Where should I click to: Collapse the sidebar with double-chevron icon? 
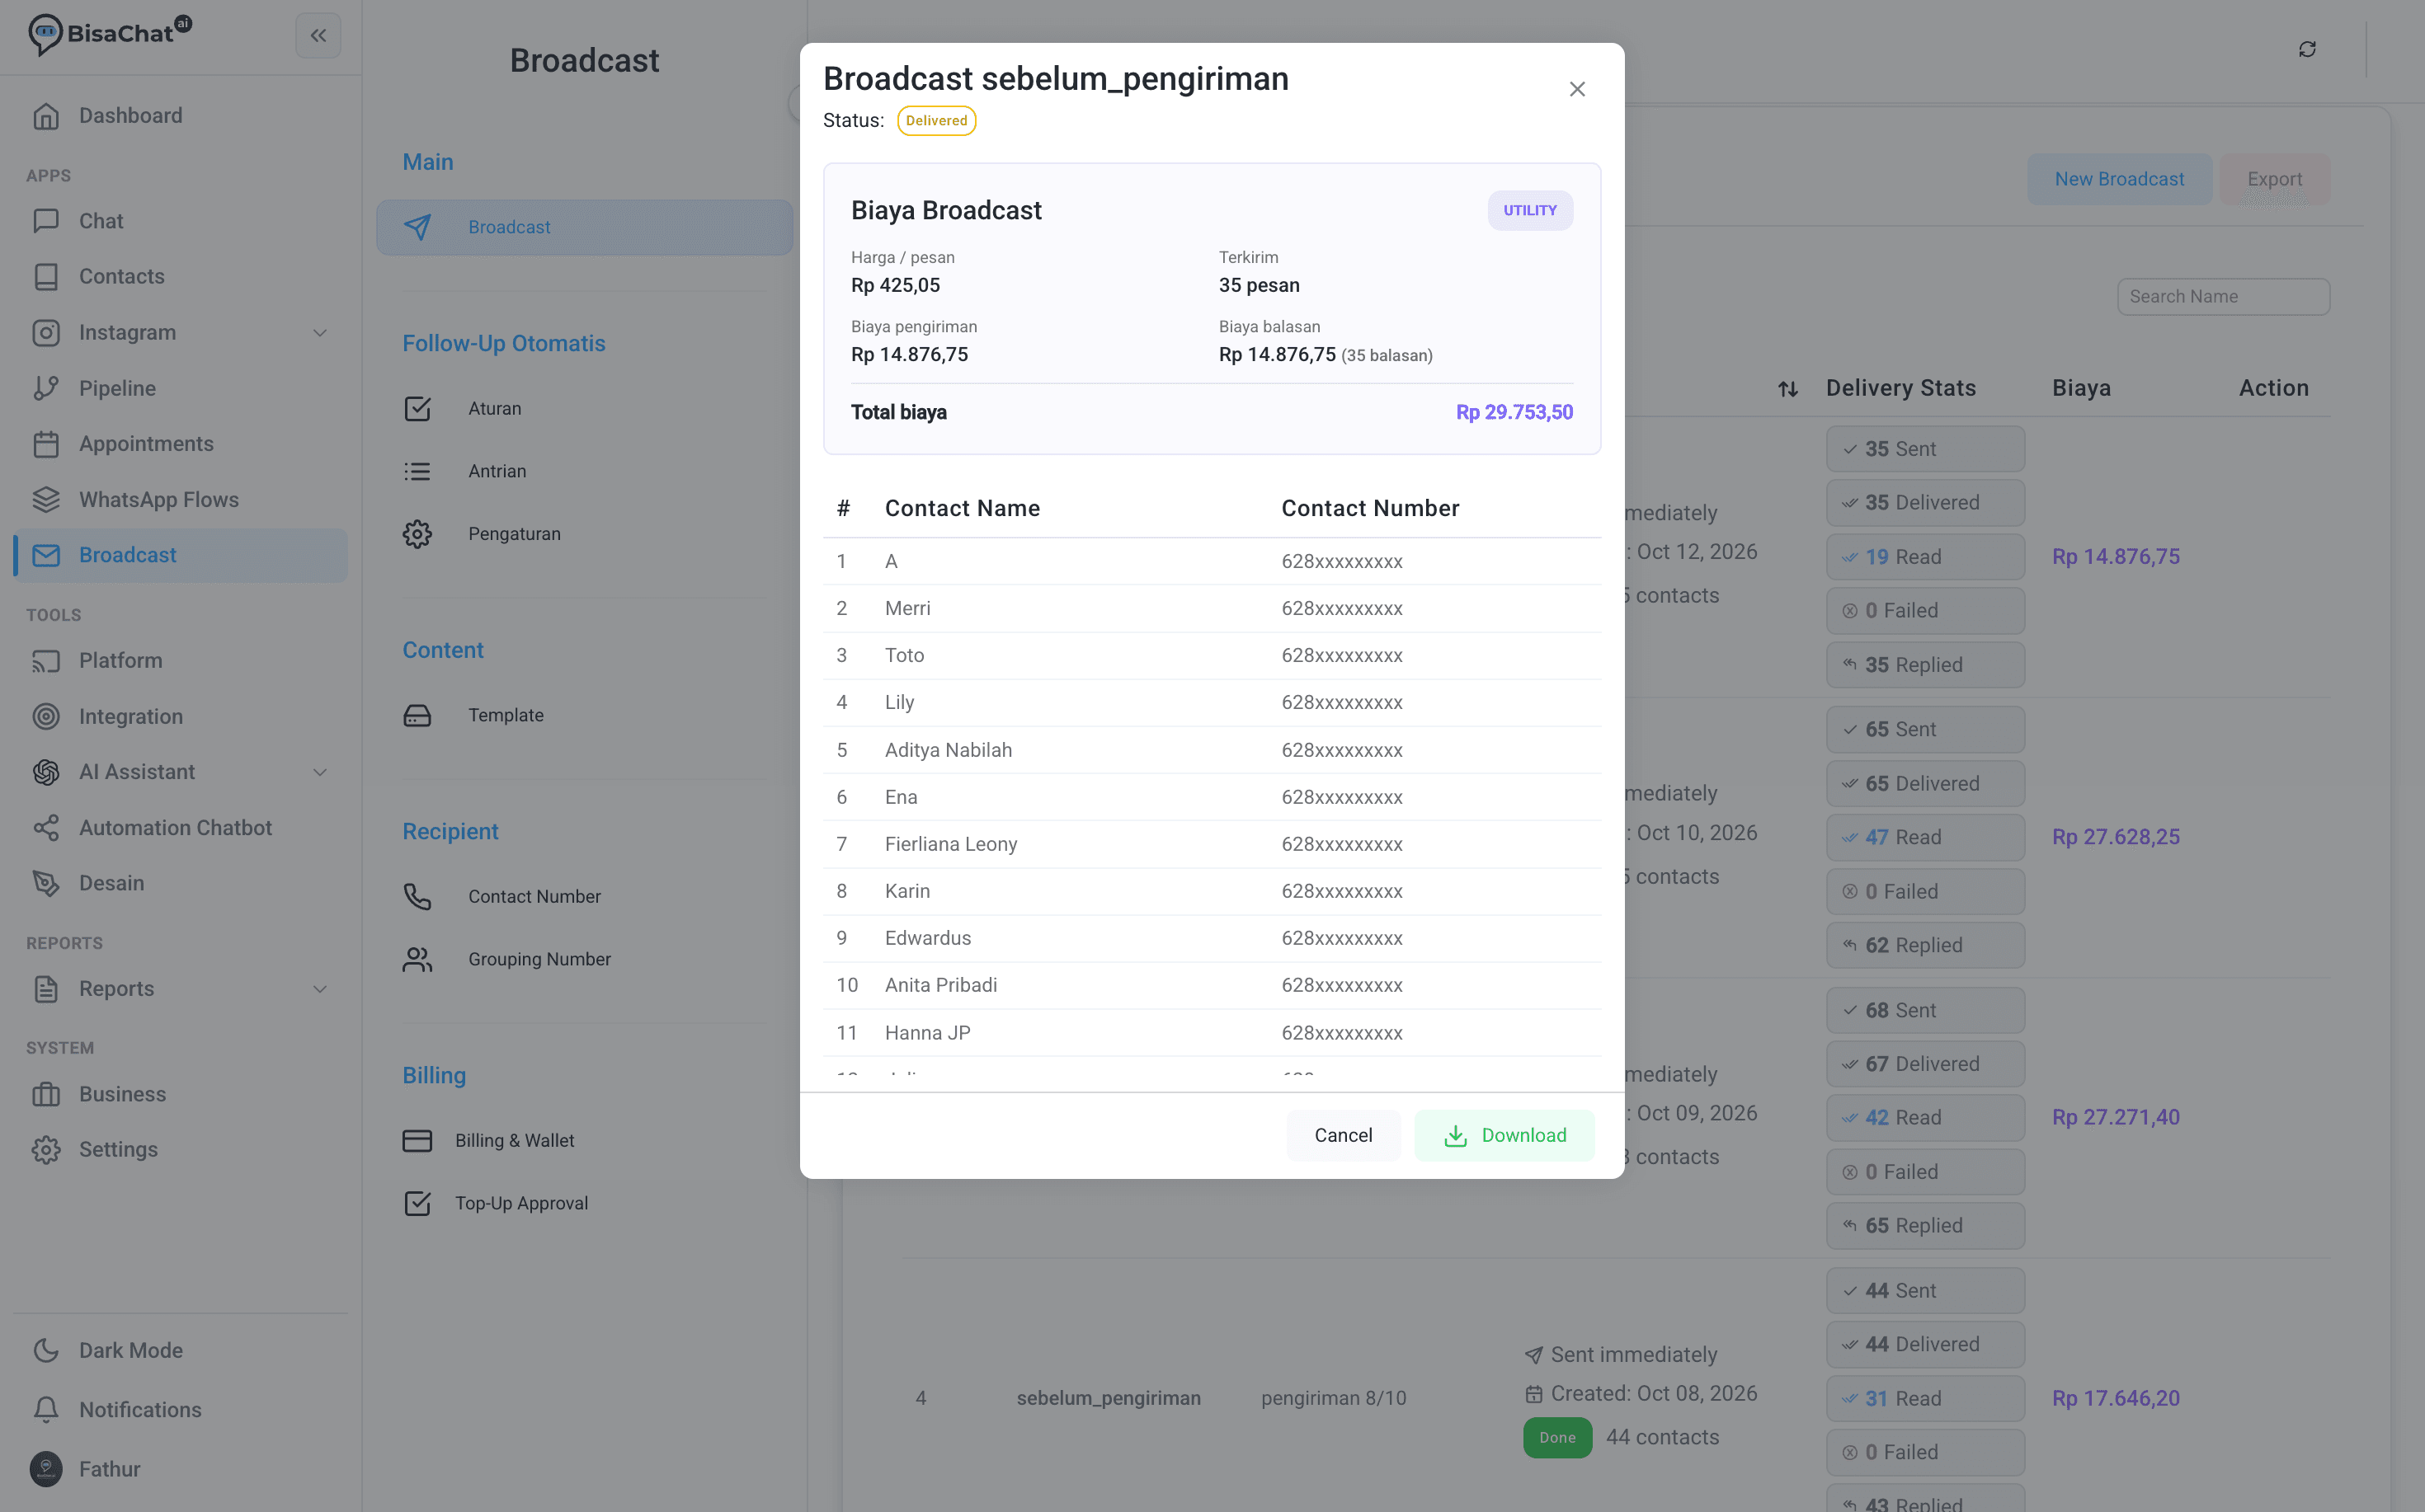[318, 36]
